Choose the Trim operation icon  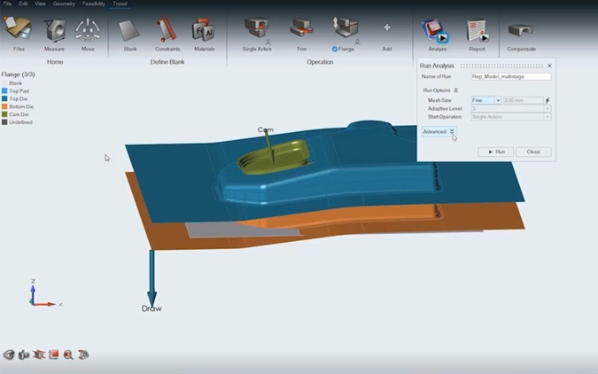[x=302, y=31]
